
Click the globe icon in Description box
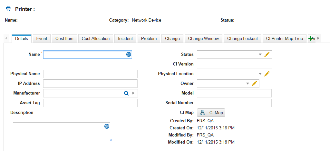click(107, 126)
